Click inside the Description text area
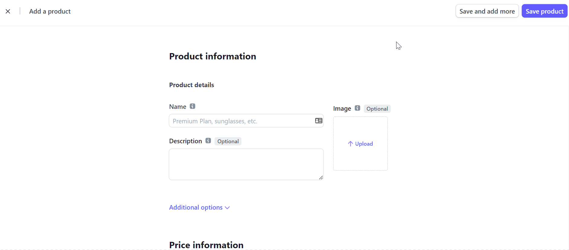Viewport: 569px width, 250px height. click(246, 164)
